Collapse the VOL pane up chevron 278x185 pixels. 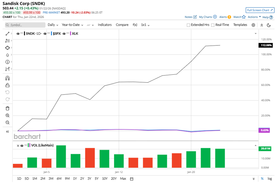[256, 145]
